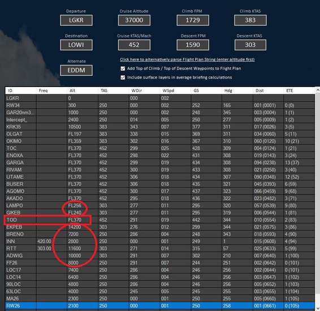Select the highlighted RW26 row

[x=160, y=306]
